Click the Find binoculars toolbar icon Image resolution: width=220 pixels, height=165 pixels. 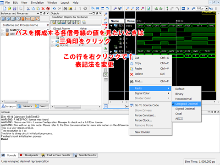pyautogui.click(x=66, y=9)
